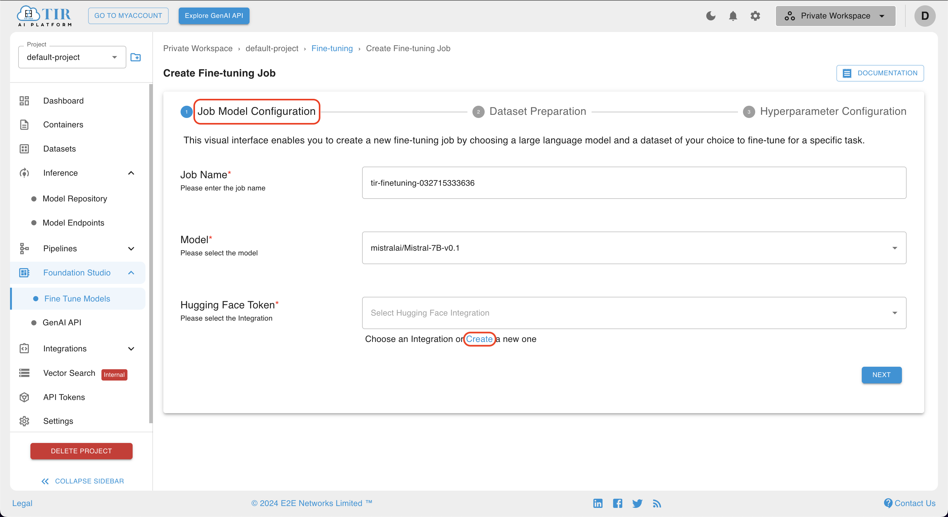Click the API Tokens icon in sidebar
This screenshot has width=948, height=517.
click(x=24, y=397)
